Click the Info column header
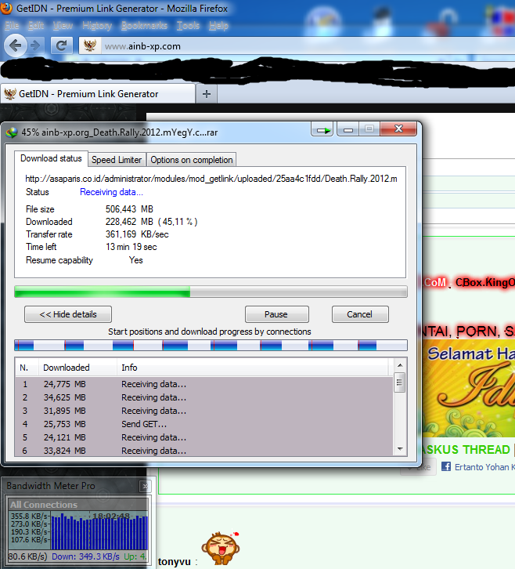The image size is (515, 569). (x=253, y=368)
